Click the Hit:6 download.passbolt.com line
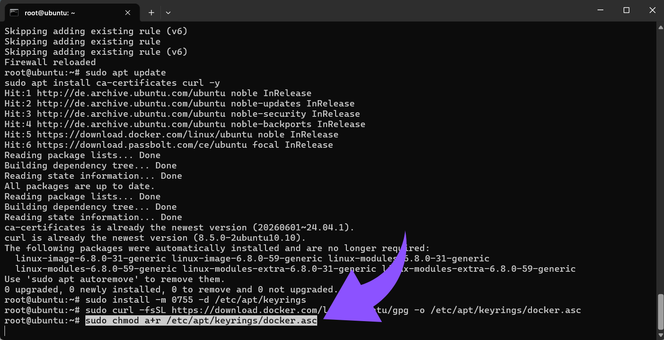664x340 pixels. coord(169,145)
